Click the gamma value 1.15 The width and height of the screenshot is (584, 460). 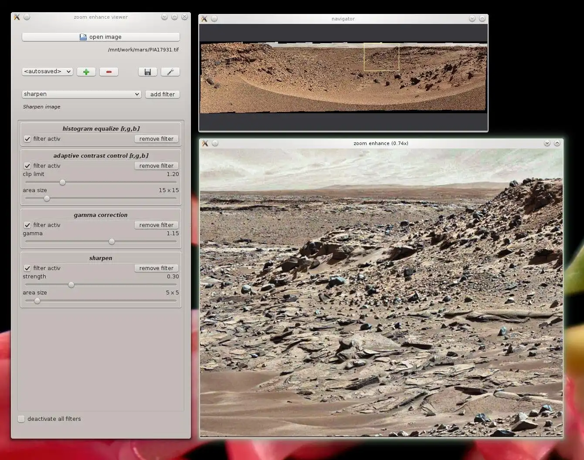(x=173, y=233)
